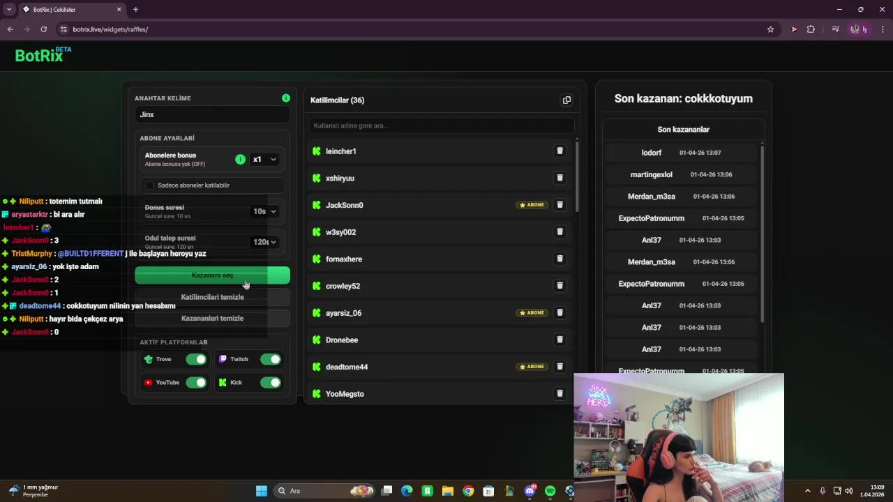Click subscriber bonus info icon
This screenshot has height=502, width=893.
(x=240, y=160)
